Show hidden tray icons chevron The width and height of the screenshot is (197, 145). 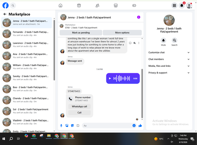[168, 139]
